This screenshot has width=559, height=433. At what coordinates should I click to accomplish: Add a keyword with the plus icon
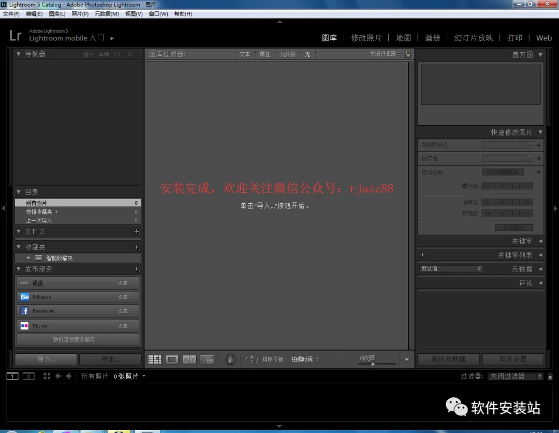pyautogui.click(x=422, y=255)
